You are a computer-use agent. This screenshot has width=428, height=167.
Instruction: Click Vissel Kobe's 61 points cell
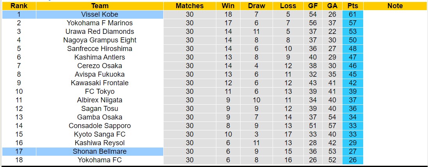pyautogui.click(x=353, y=14)
